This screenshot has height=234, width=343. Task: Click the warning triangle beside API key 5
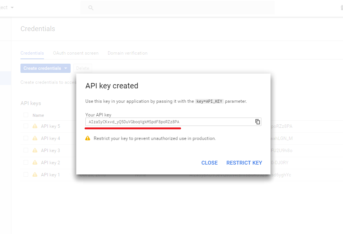pos(35,126)
